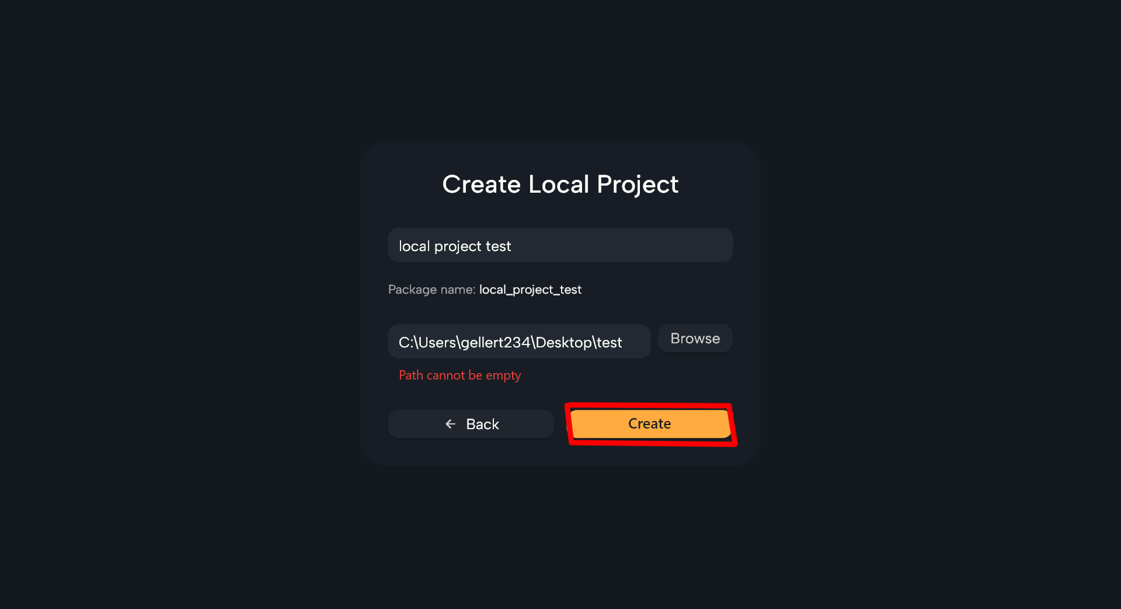Click the 'Back' text label
The height and width of the screenshot is (609, 1121).
482,424
